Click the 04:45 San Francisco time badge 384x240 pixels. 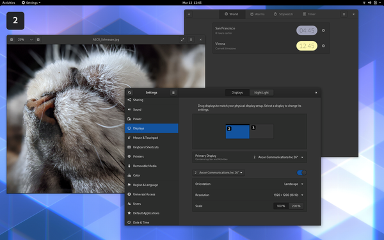pos(307,31)
